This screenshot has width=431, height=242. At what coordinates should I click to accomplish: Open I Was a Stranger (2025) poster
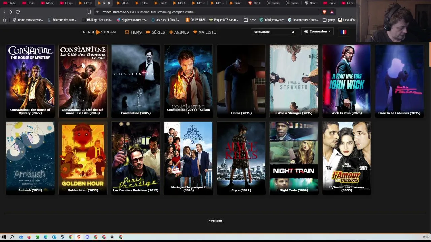[294, 81]
